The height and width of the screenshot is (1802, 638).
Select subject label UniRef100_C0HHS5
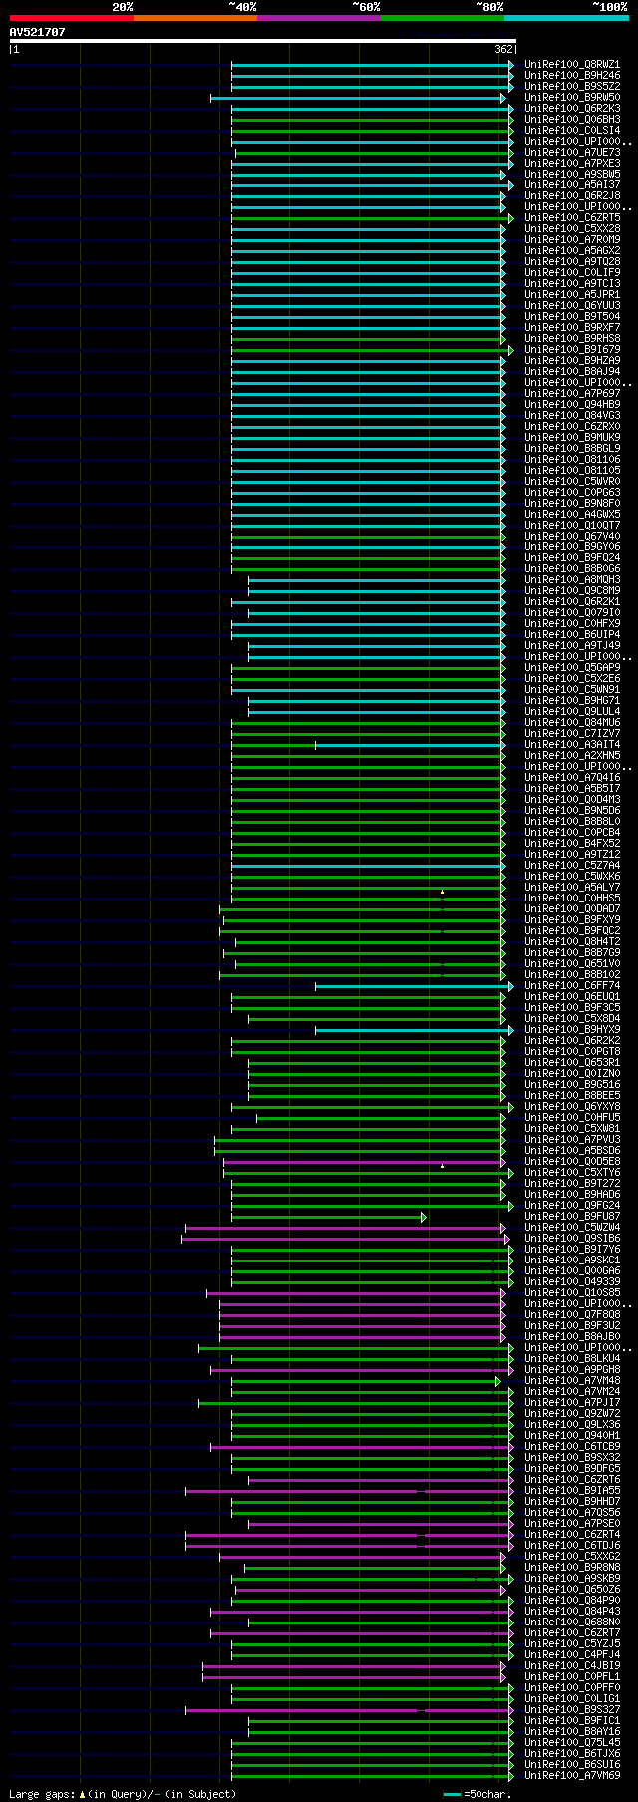572,898
